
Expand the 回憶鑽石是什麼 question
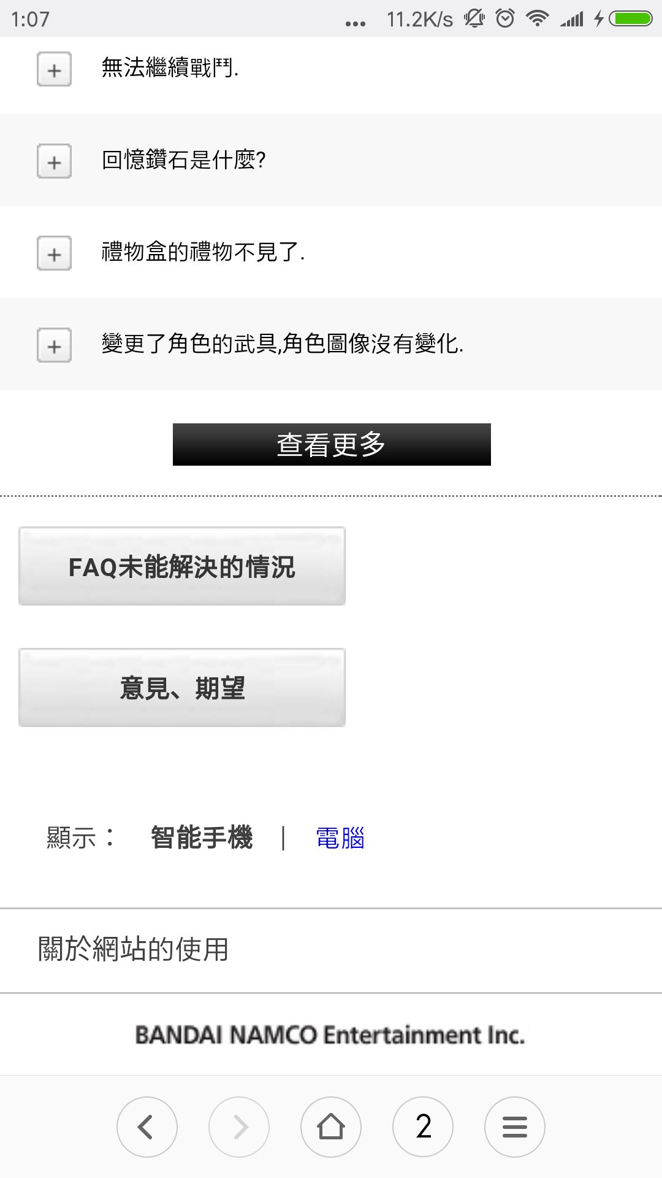(x=54, y=161)
